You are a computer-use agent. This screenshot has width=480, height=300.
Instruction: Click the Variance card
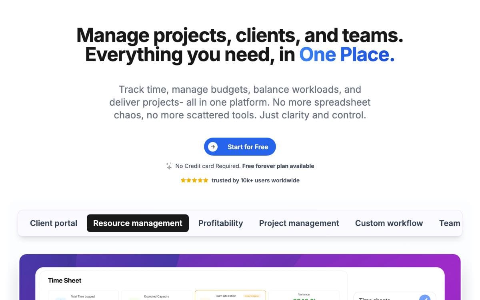pyautogui.click(x=304, y=295)
